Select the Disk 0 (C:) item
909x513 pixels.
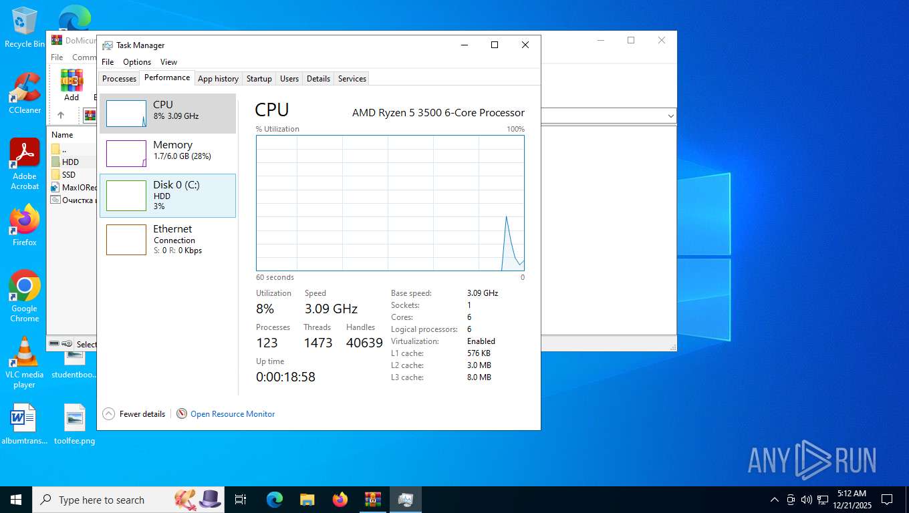click(168, 196)
